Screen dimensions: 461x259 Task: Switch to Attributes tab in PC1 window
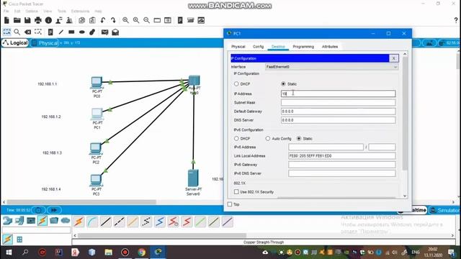point(330,47)
